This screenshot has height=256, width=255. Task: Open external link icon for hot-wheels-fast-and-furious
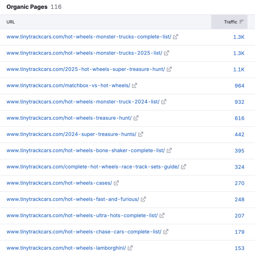click(143, 199)
